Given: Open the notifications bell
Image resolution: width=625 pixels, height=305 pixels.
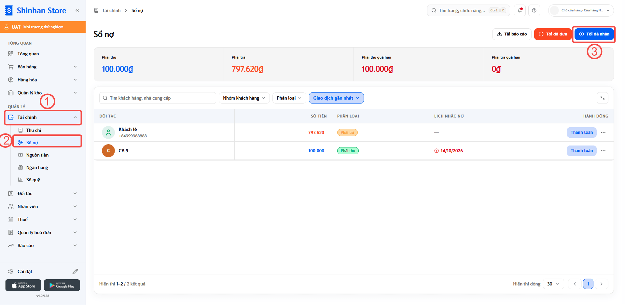Looking at the screenshot, I should click(x=520, y=10).
